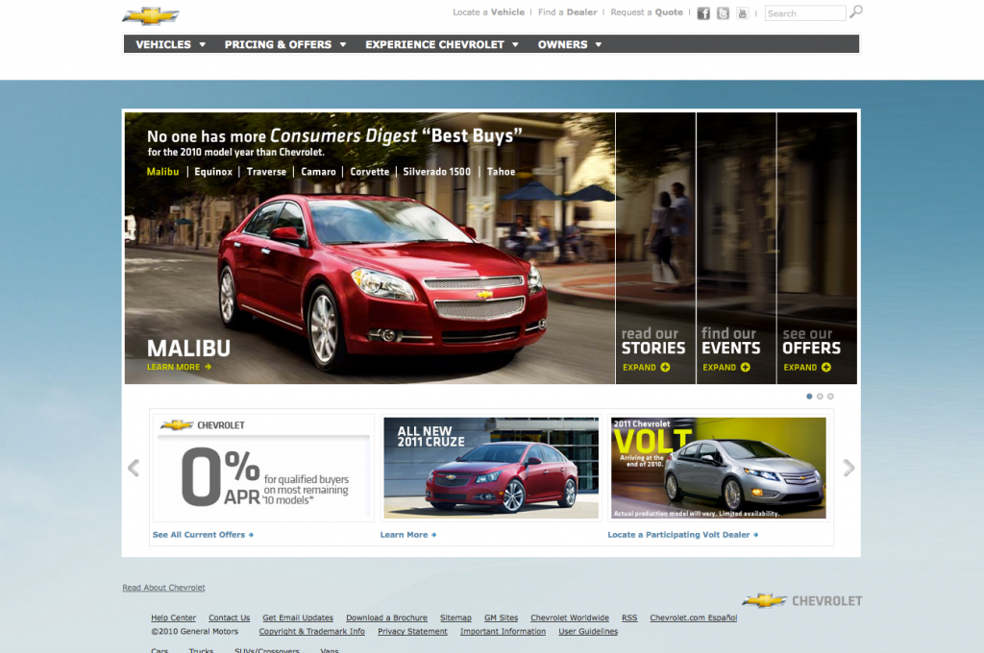This screenshot has height=653, width=984.
Task: Expand the read our Stories panel
Action: click(647, 368)
